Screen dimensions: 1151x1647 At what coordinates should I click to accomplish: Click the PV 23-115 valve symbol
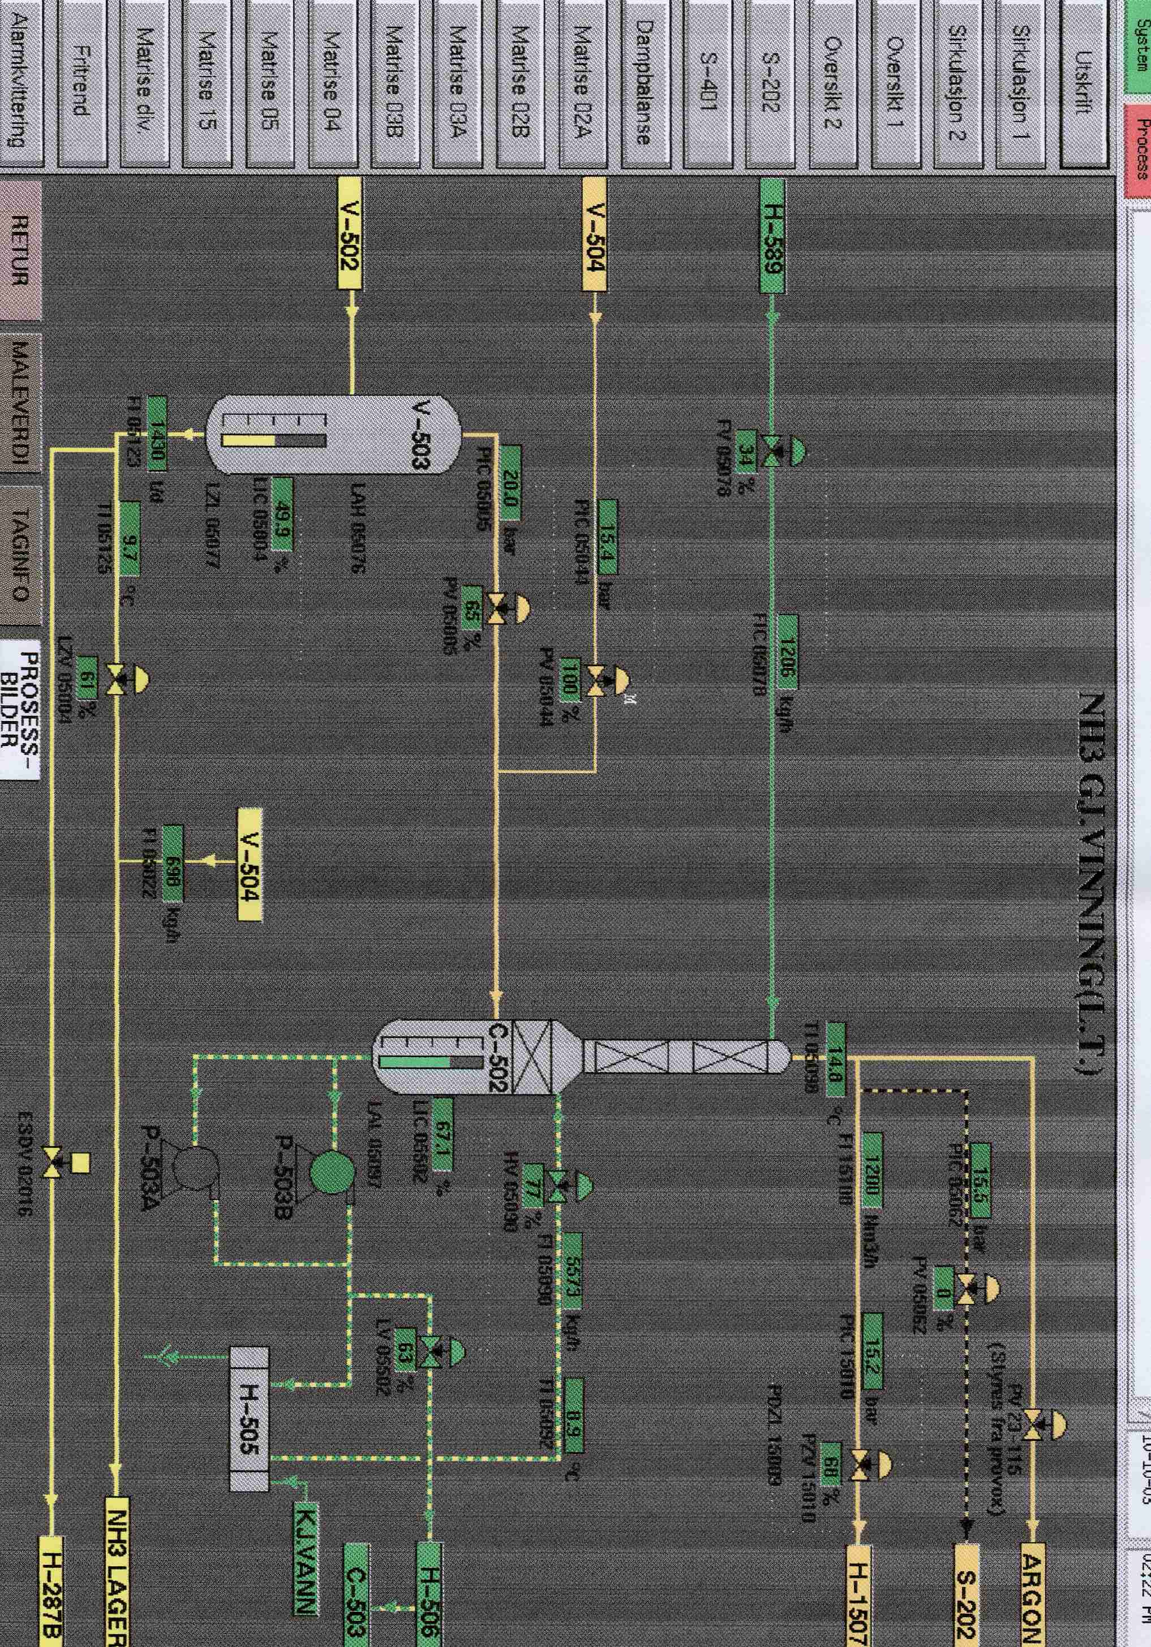1044,1424
